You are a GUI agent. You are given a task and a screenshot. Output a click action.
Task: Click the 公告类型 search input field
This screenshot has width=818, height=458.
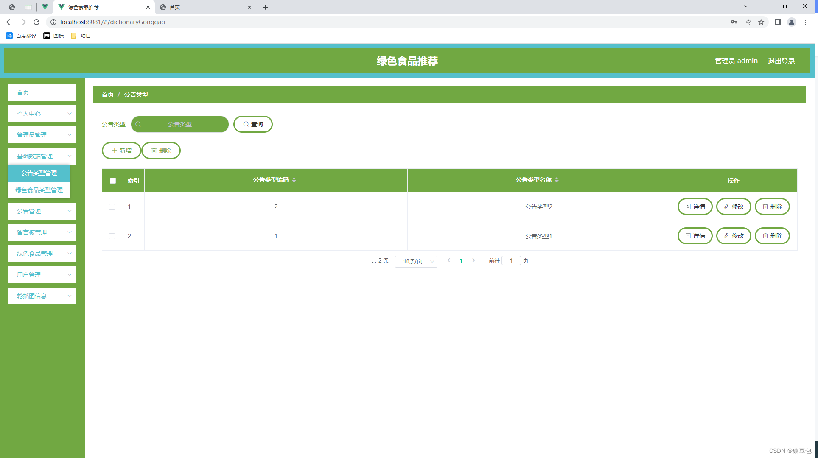click(x=180, y=124)
